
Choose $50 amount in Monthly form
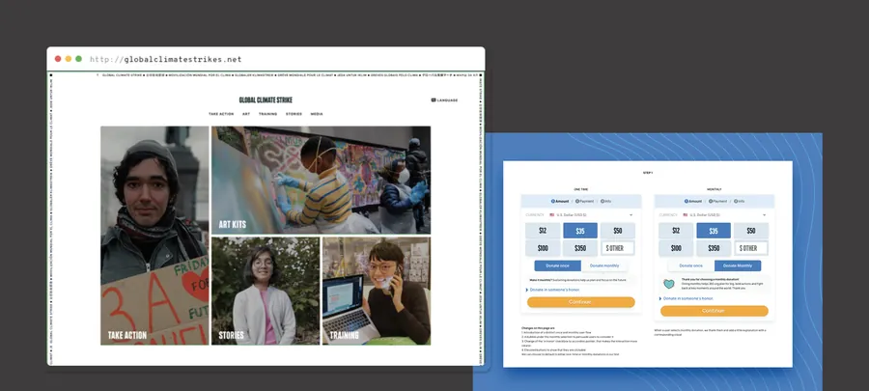click(751, 231)
